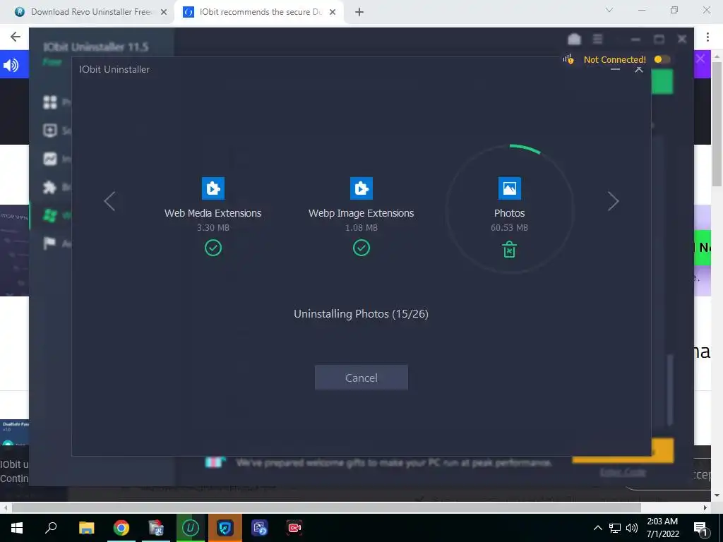The image size is (723, 542).
Task: Open File Explorer from the taskbar
Action: click(x=86, y=528)
